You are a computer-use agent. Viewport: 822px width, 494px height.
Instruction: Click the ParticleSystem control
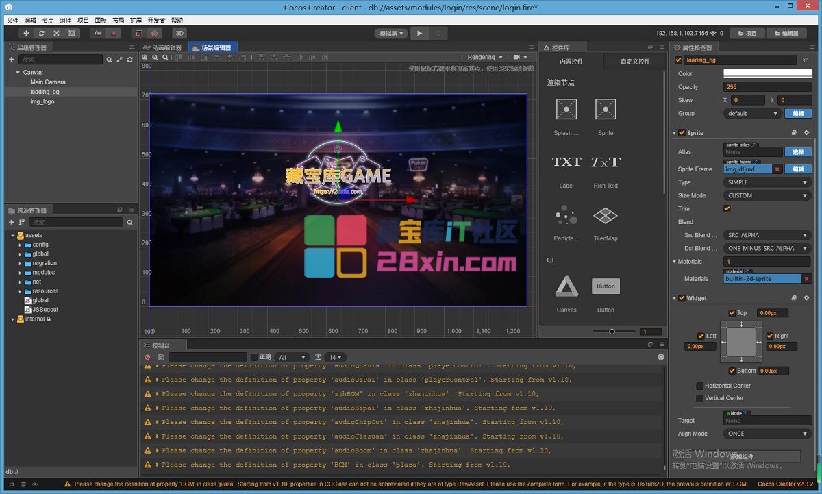coord(566,216)
